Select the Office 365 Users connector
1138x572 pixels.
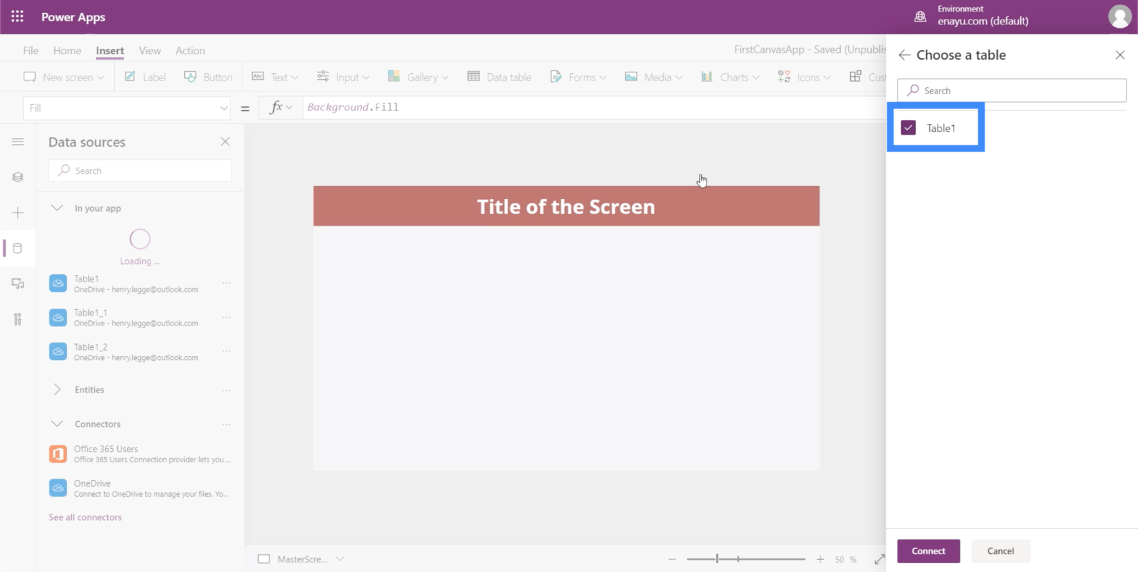[x=140, y=454]
